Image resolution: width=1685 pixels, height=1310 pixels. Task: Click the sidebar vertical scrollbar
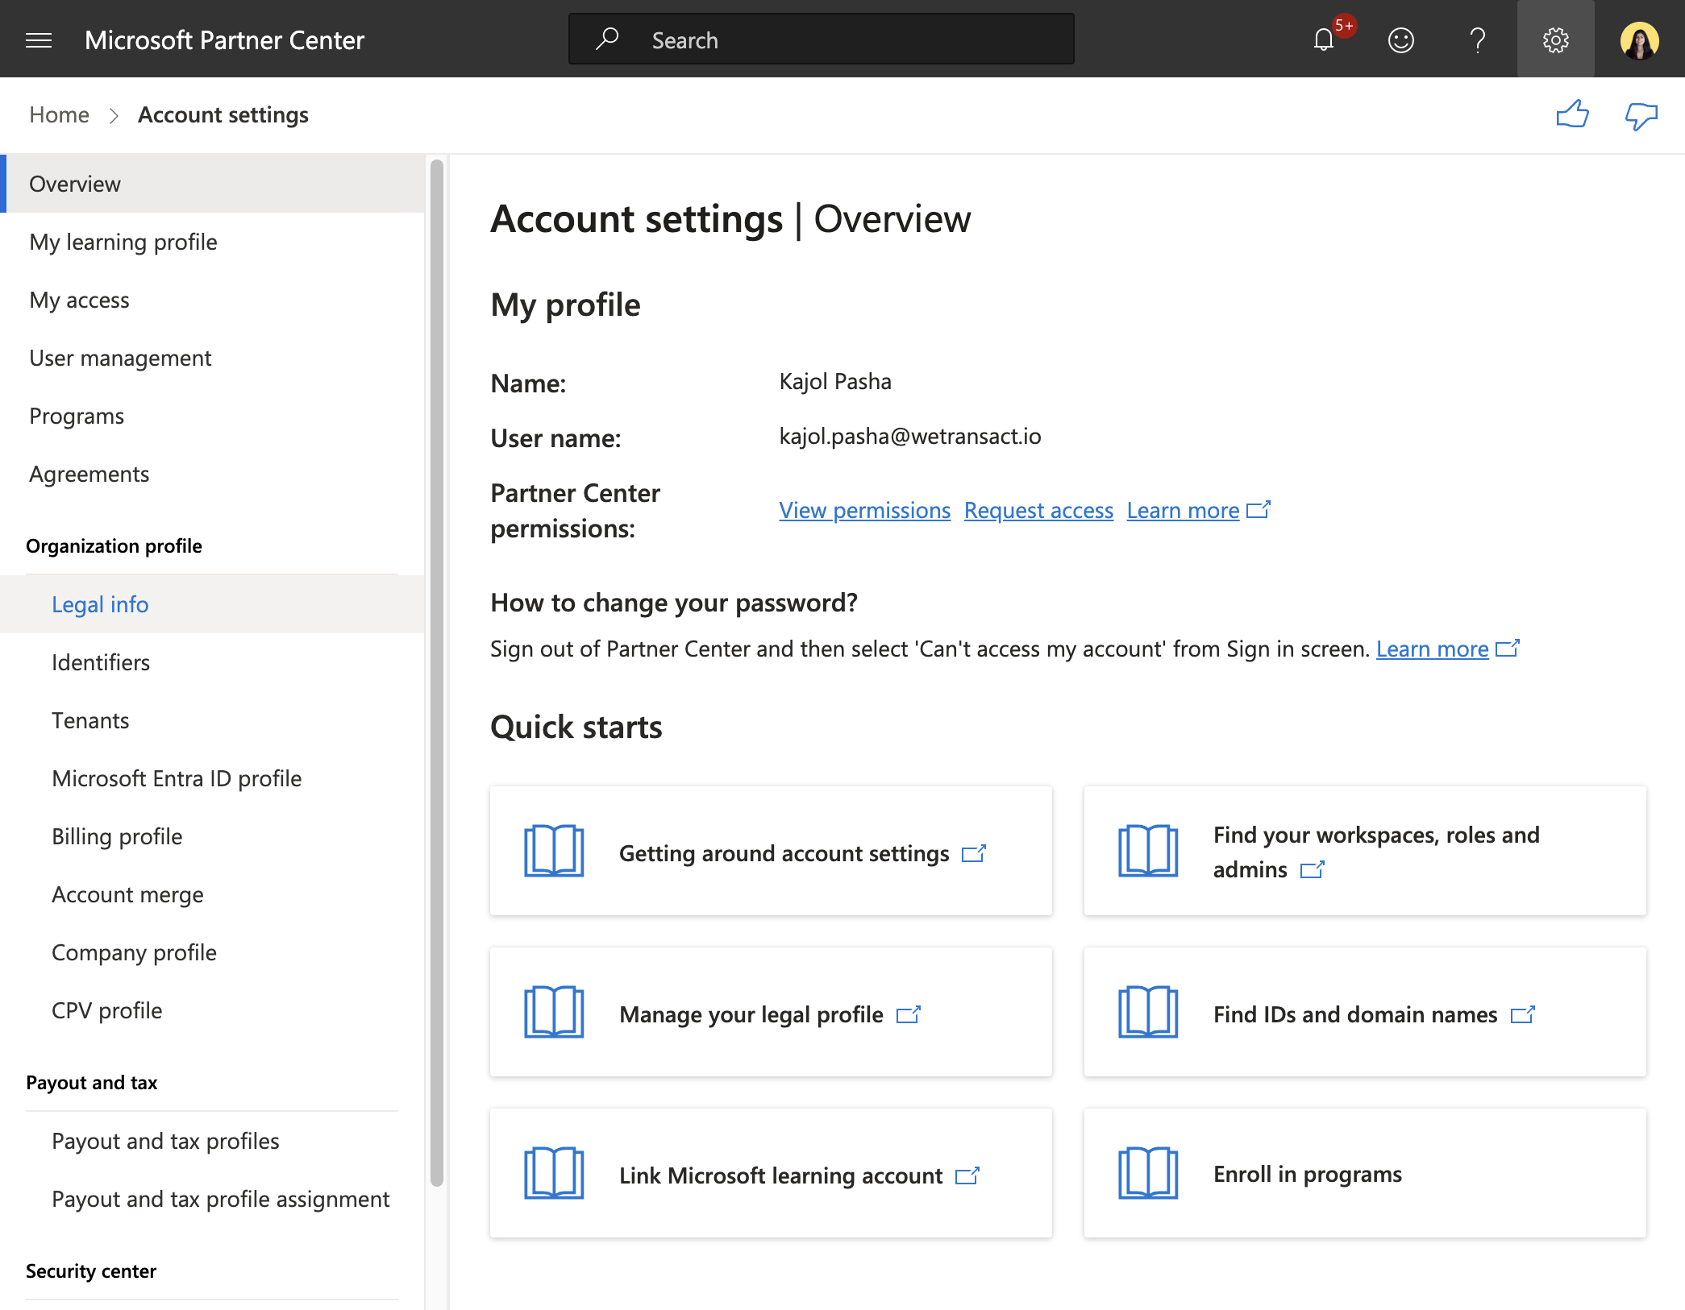tap(437, 673)
